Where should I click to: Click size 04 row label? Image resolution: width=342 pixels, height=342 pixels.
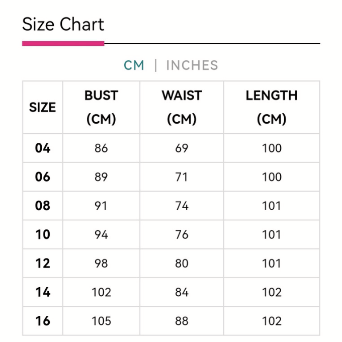point(43,148)
